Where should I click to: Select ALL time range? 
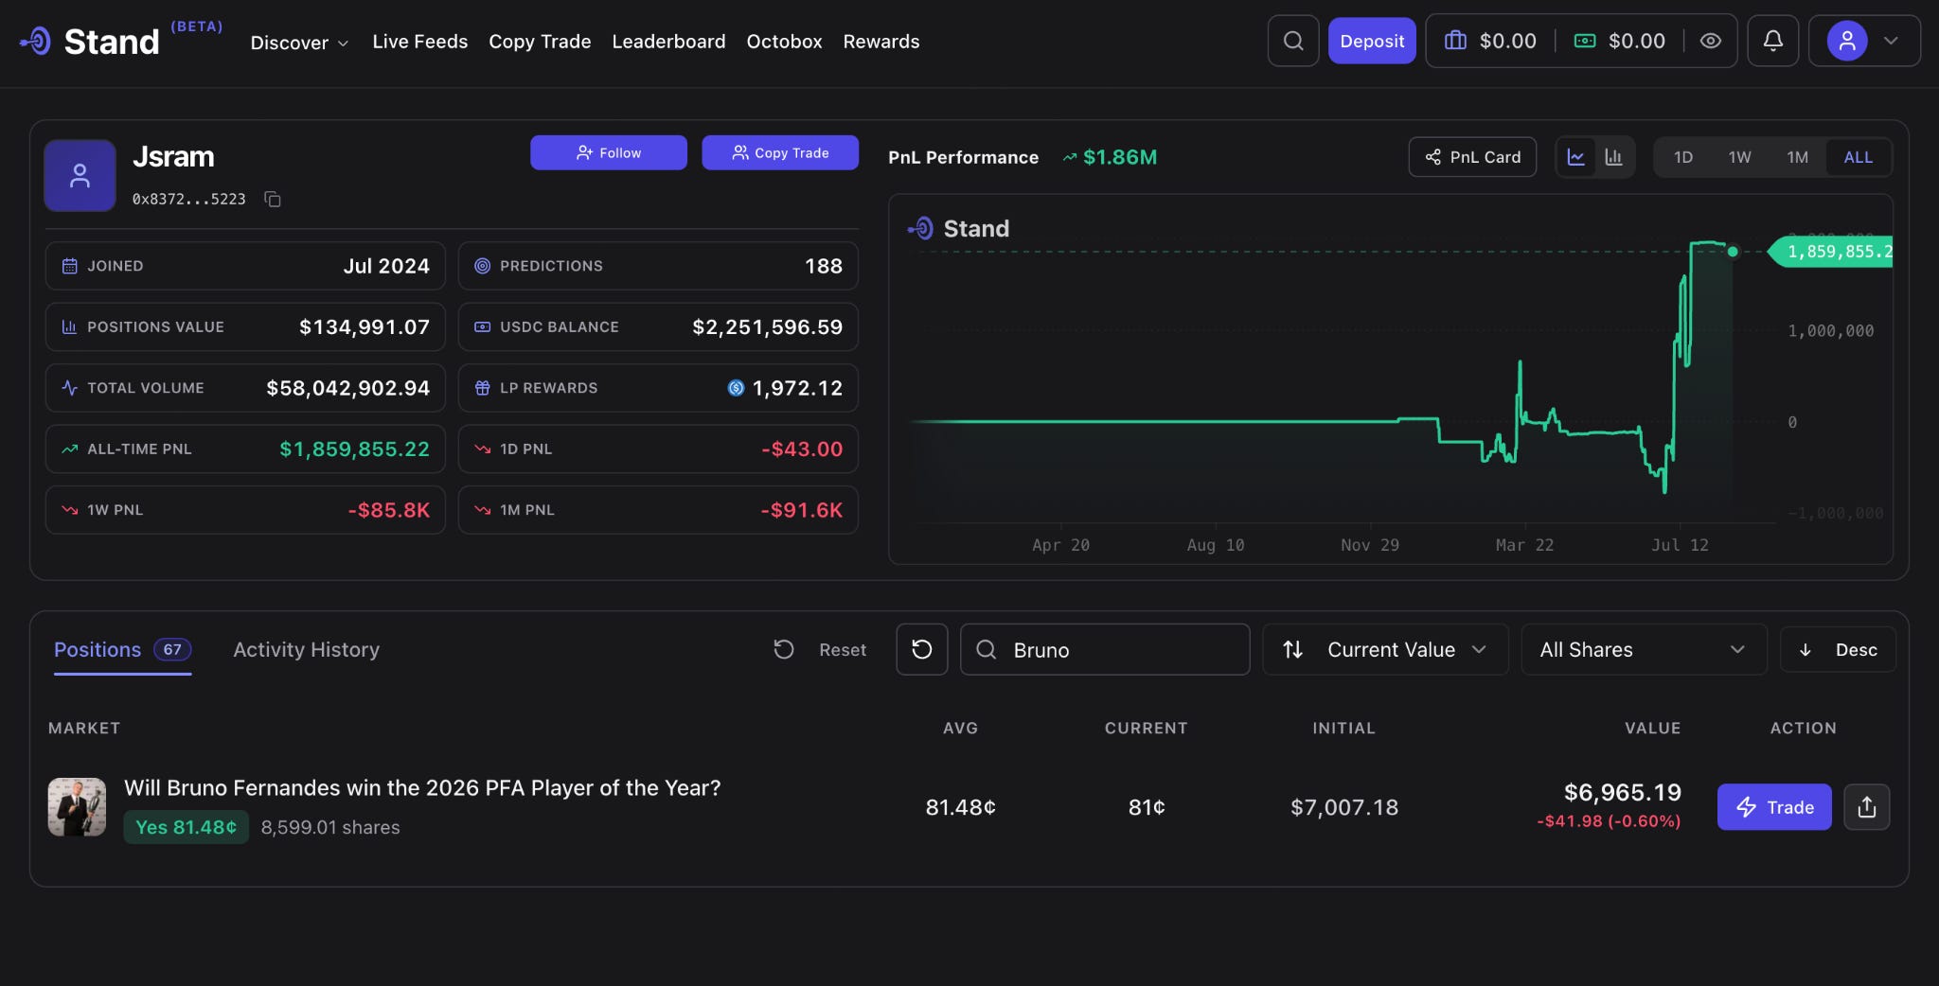pos(1859,157)
